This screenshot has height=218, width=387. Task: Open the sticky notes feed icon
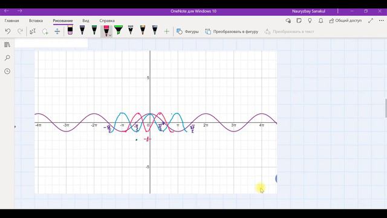(299, 21)
